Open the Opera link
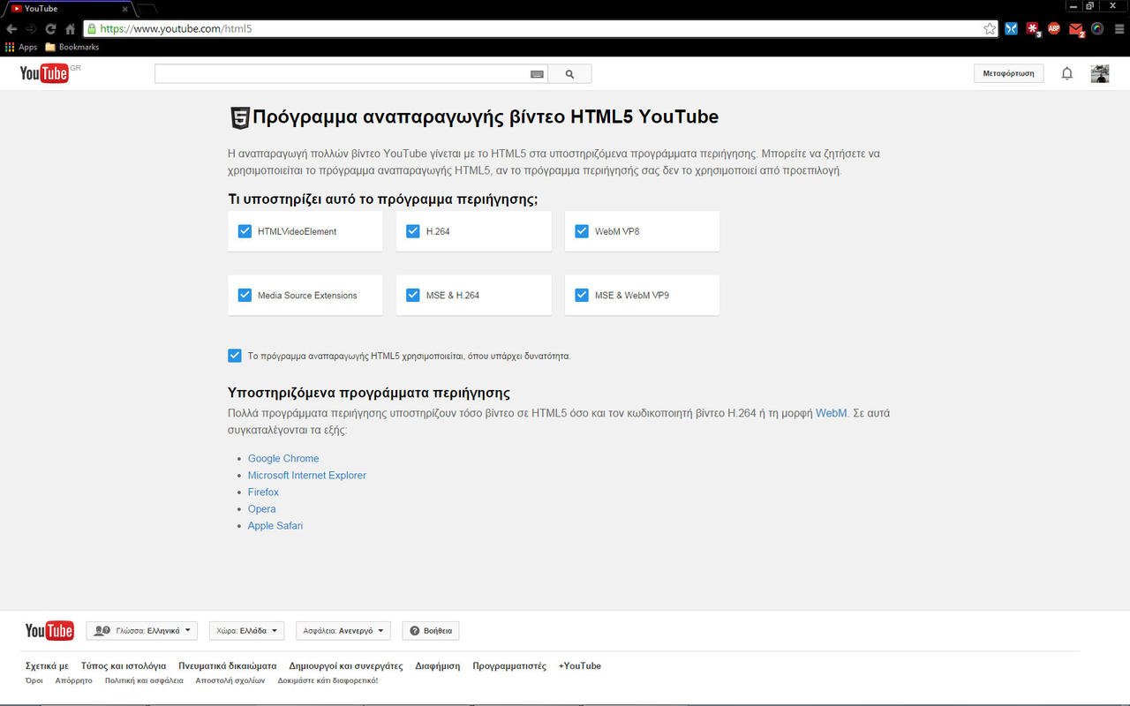The height and width of the screenshot is (706, 1130). [261, 508]
